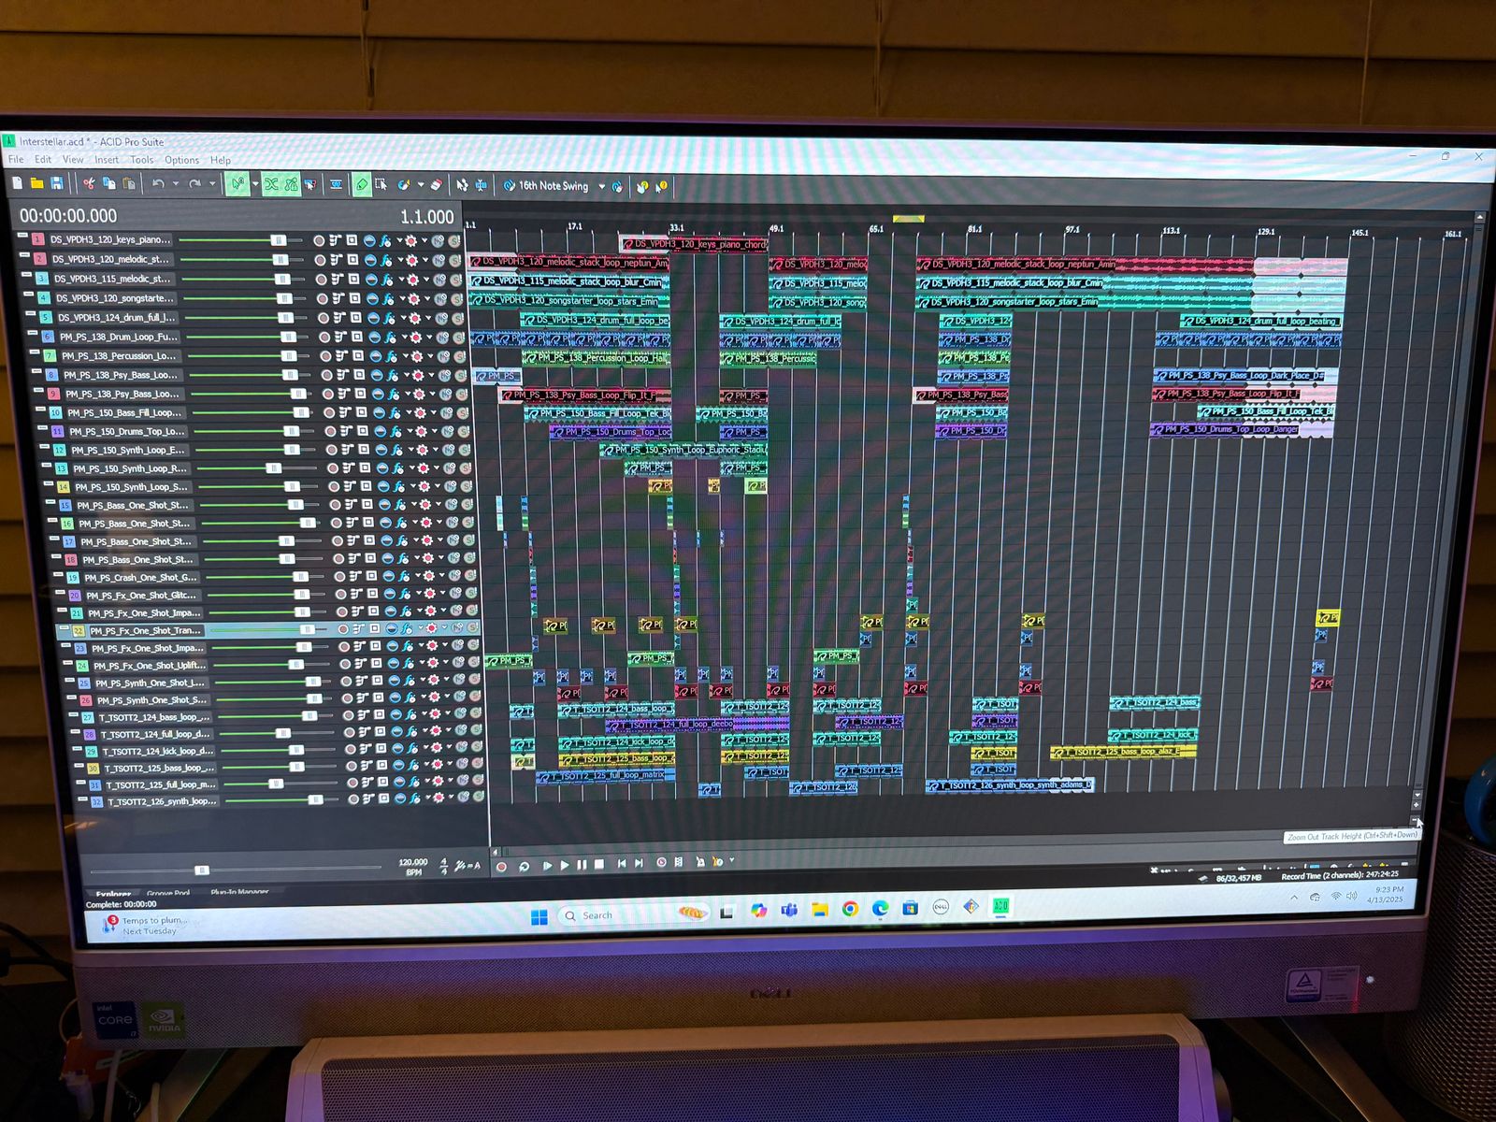Click the Stop button in transport bar
Screen dimensions: 1496x1122
599,865
